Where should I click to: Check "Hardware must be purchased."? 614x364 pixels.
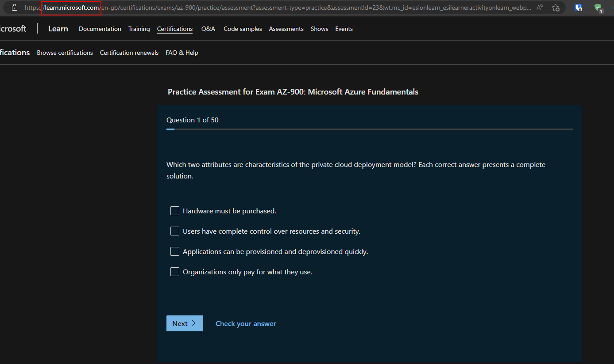click(x=175, y=211)
